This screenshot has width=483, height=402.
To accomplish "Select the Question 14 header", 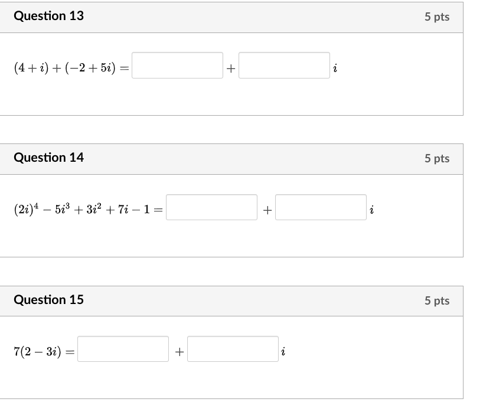I will 49,158.
